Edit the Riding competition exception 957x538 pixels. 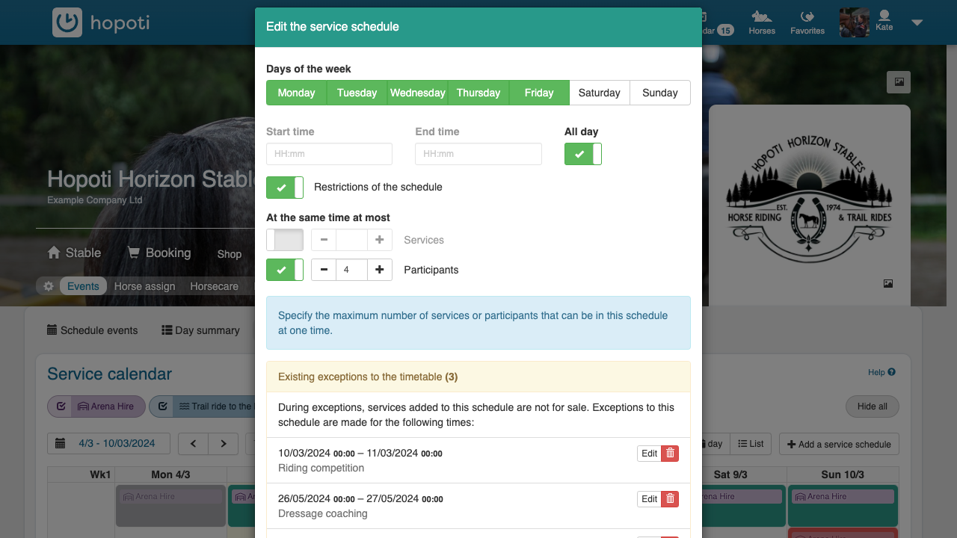coord(649,454)
